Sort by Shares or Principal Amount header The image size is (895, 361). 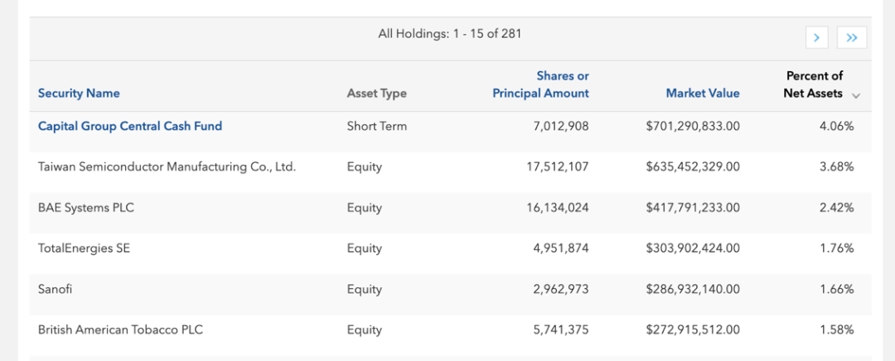(540, 84)
